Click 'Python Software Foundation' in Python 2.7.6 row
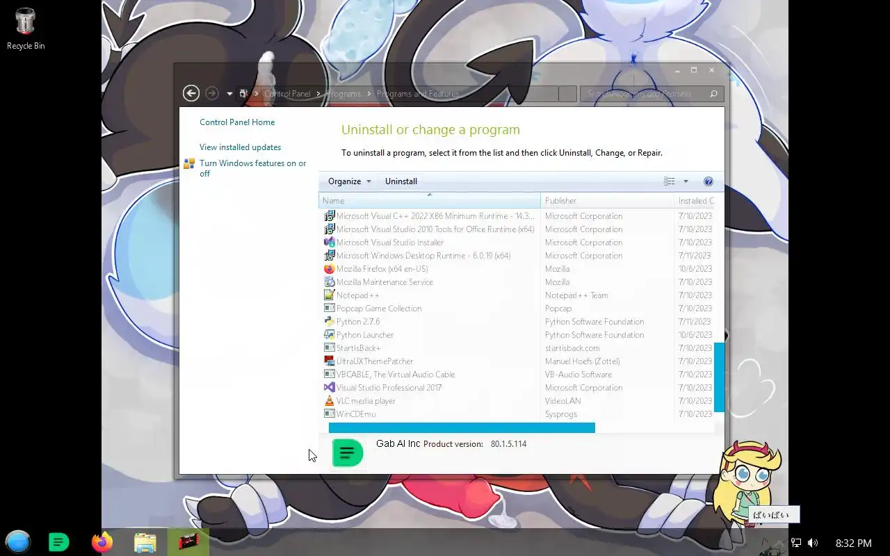 (594, 322)
